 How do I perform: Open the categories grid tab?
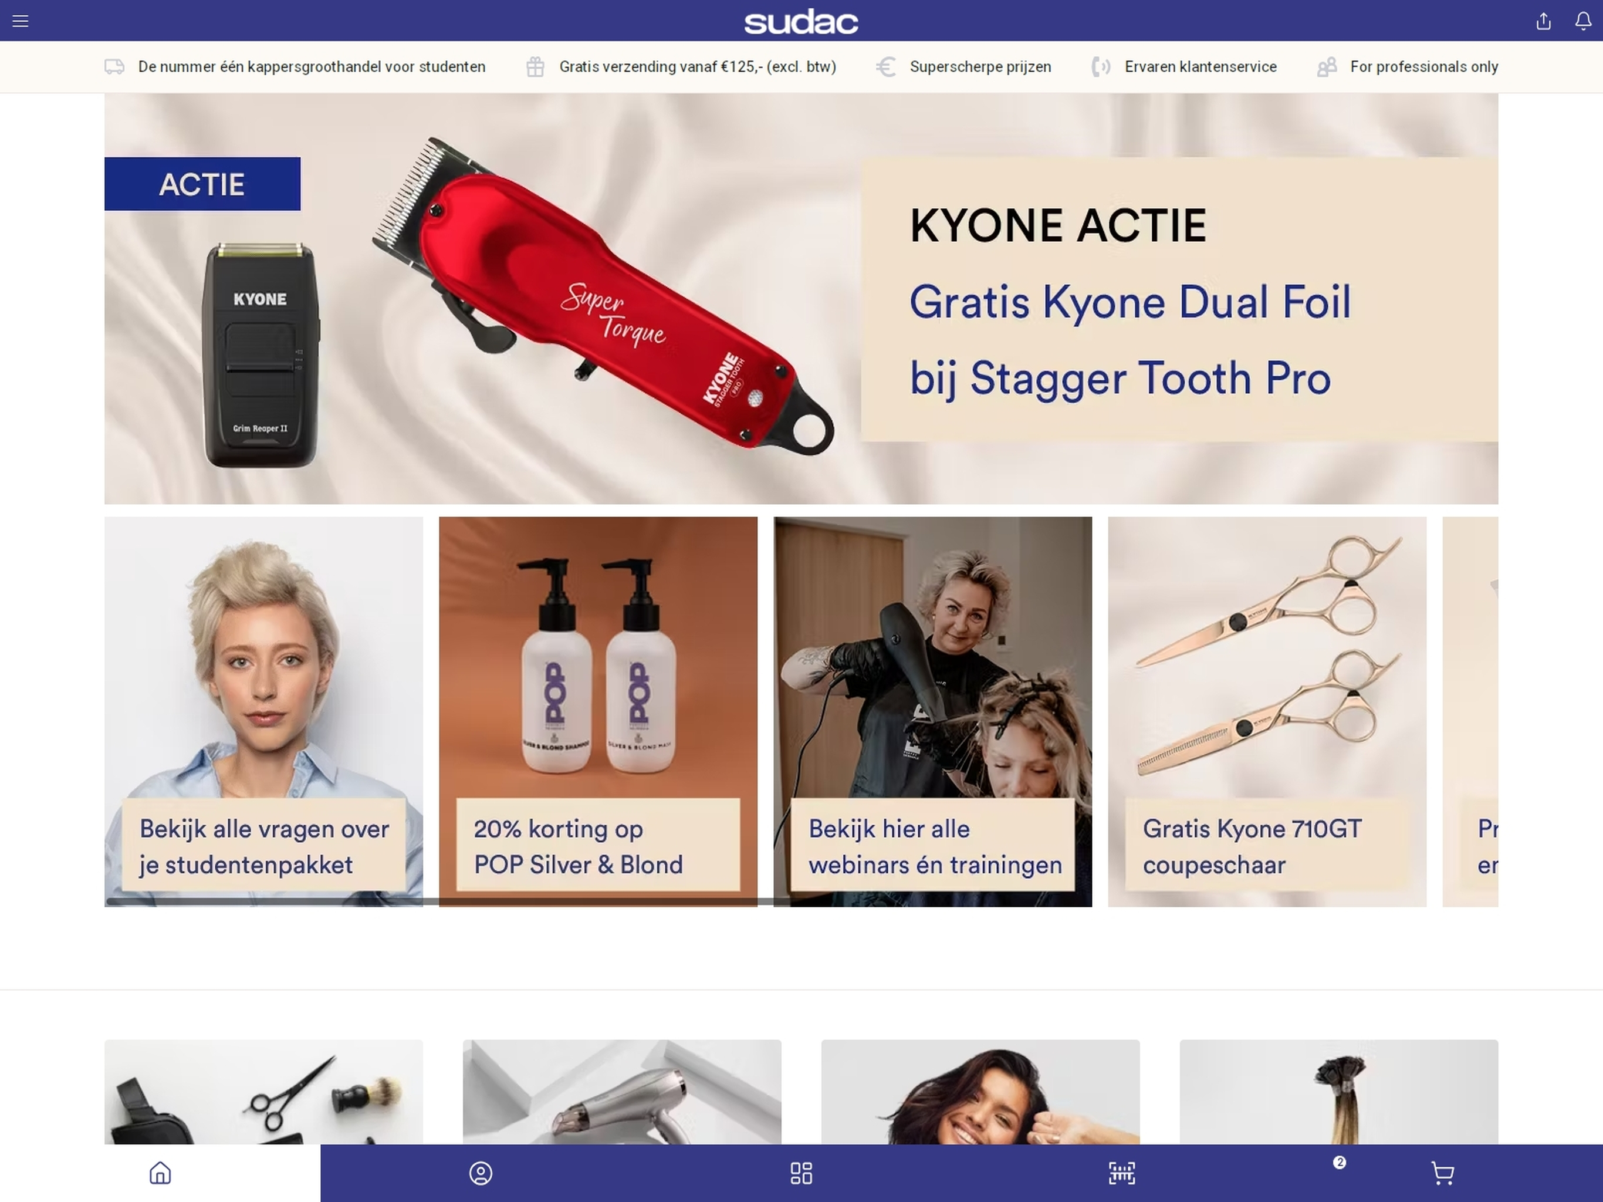click(801, 1173)
